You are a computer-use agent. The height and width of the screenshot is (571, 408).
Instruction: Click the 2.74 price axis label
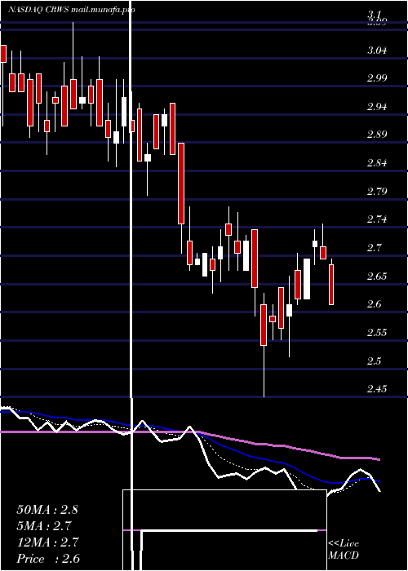point(377,219)
